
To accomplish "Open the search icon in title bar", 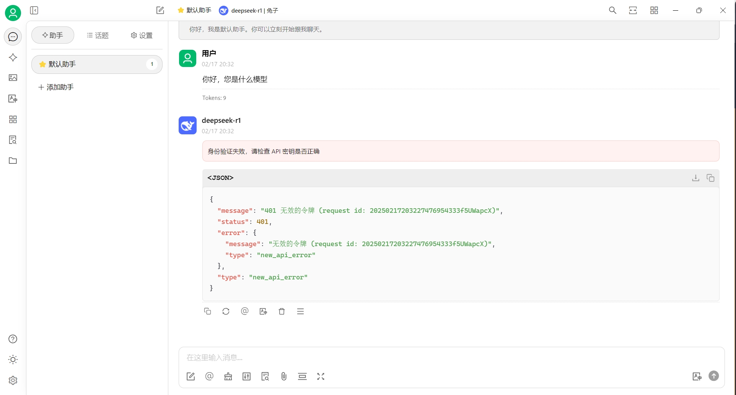I will pos(612,10).
